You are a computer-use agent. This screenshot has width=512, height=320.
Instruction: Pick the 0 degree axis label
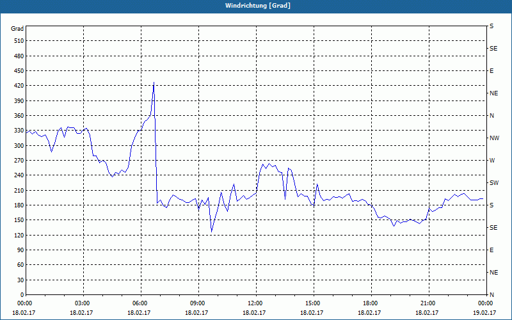point(22,295)
